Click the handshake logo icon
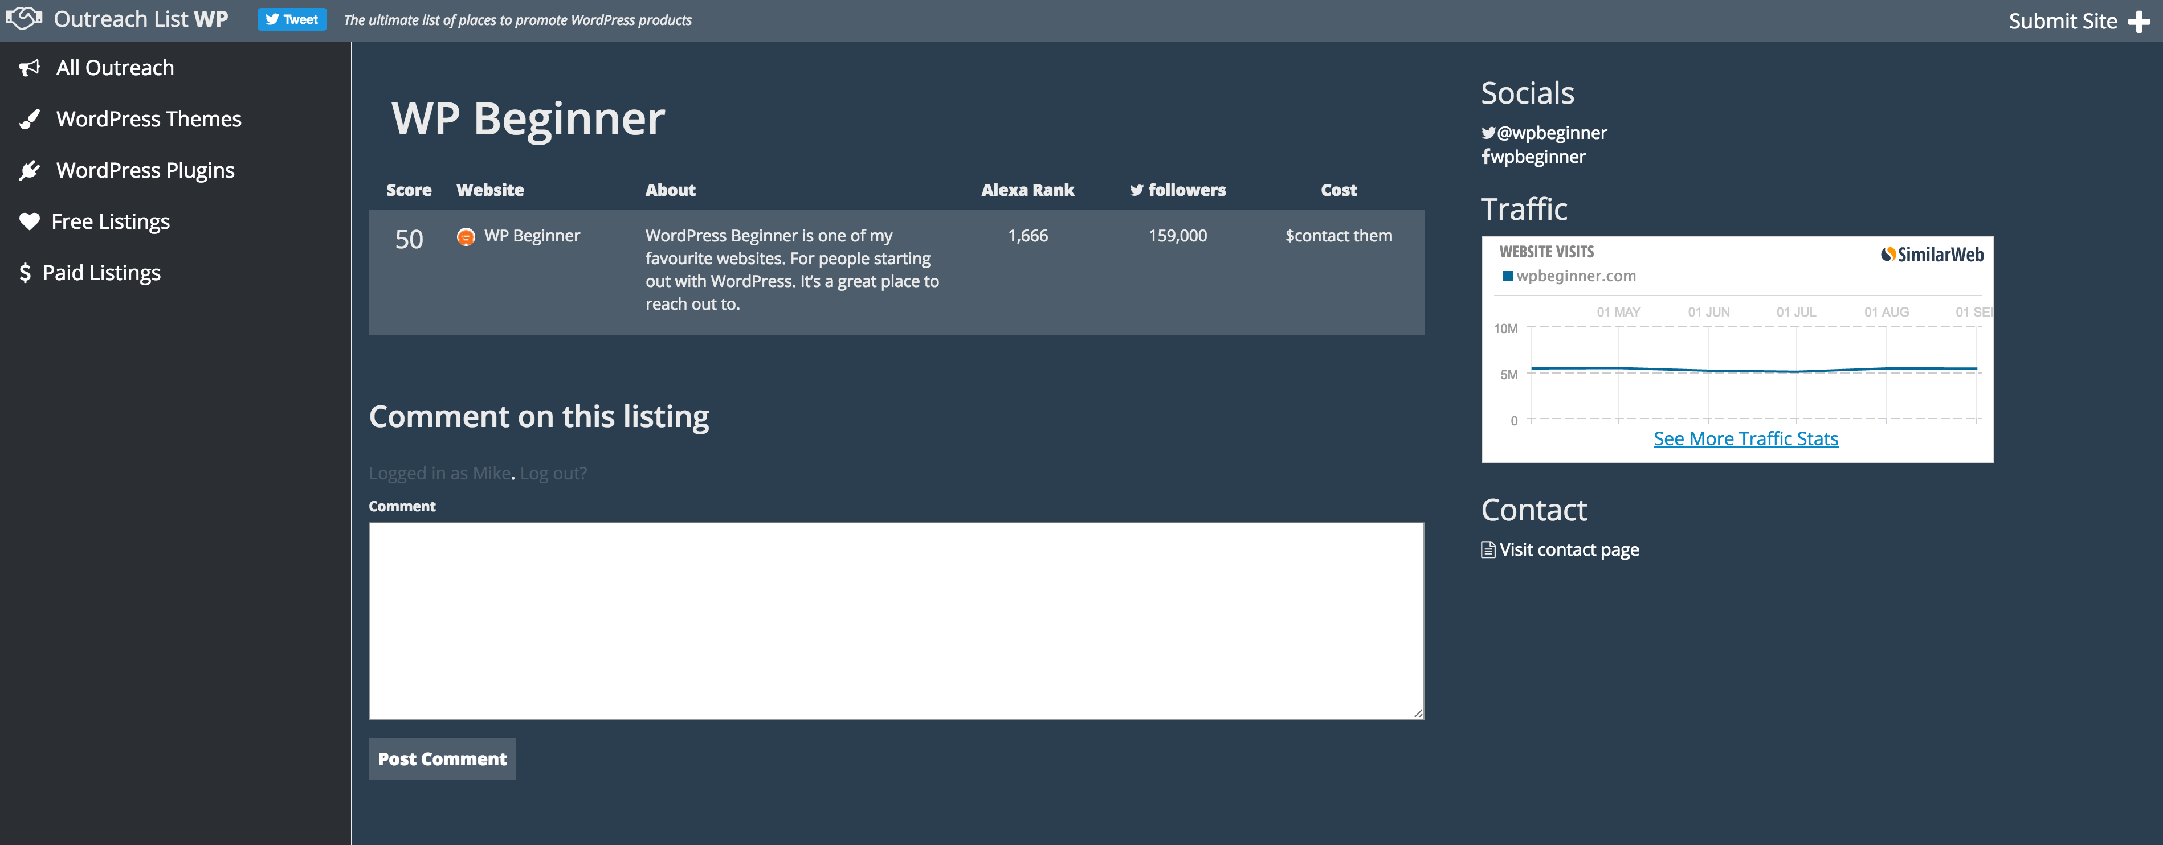 23,18
